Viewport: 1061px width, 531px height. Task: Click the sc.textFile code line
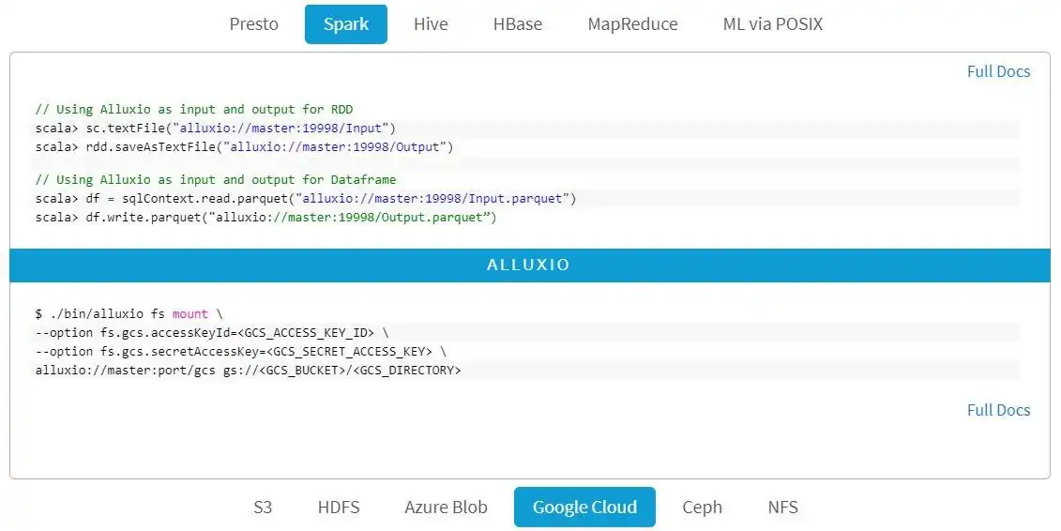click(x=215, y=129)
